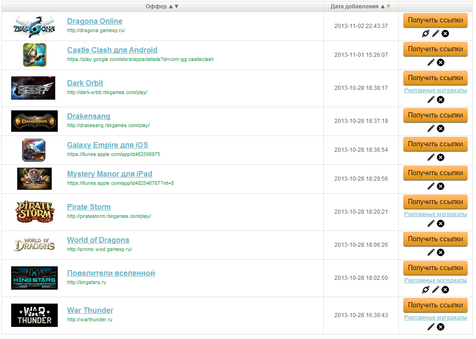The height and width of the screenshot is (339, 476).
Task: Open the Dark Orbit title link
Action: [85, 83]
